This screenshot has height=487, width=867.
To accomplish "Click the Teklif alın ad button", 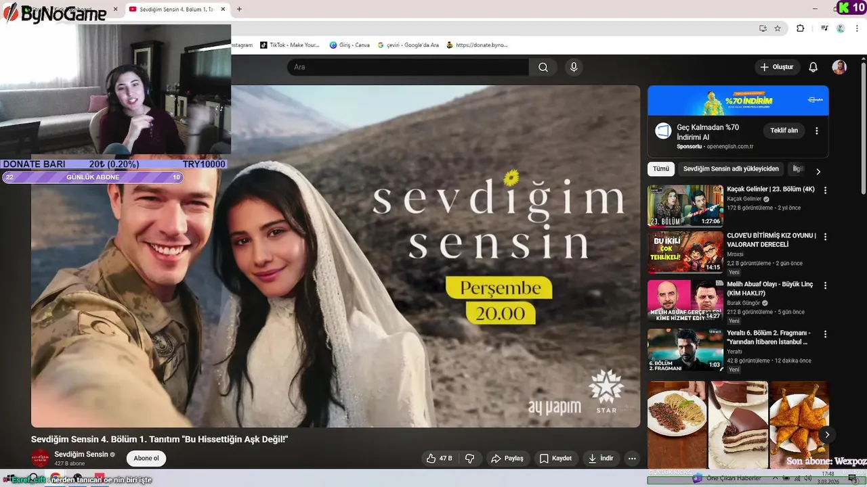I will (x=784, y=131).
